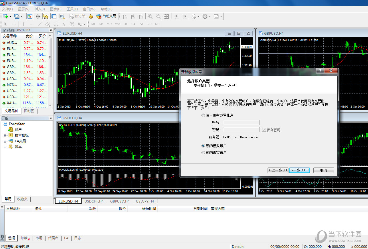
Task: Open profiles dropdown arrow
Action: point(21,16)
